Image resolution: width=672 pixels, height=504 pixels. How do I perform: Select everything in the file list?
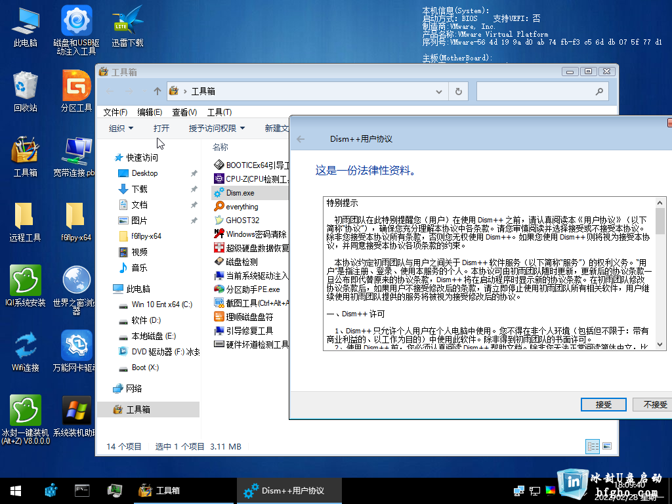236,207
